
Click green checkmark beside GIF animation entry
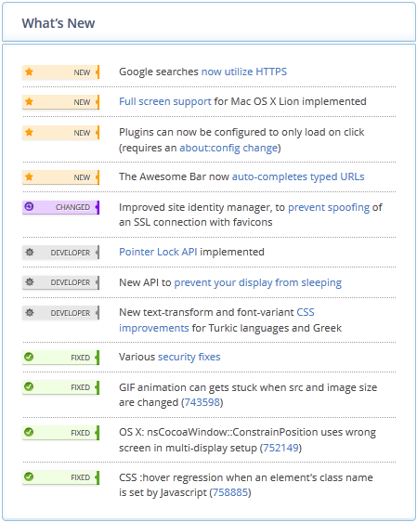coord(29,386)
